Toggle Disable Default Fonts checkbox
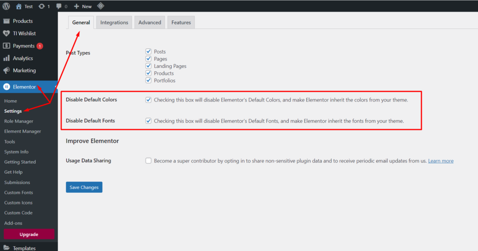The width and height of the screenshot is (478, 251). coord(148,121)
